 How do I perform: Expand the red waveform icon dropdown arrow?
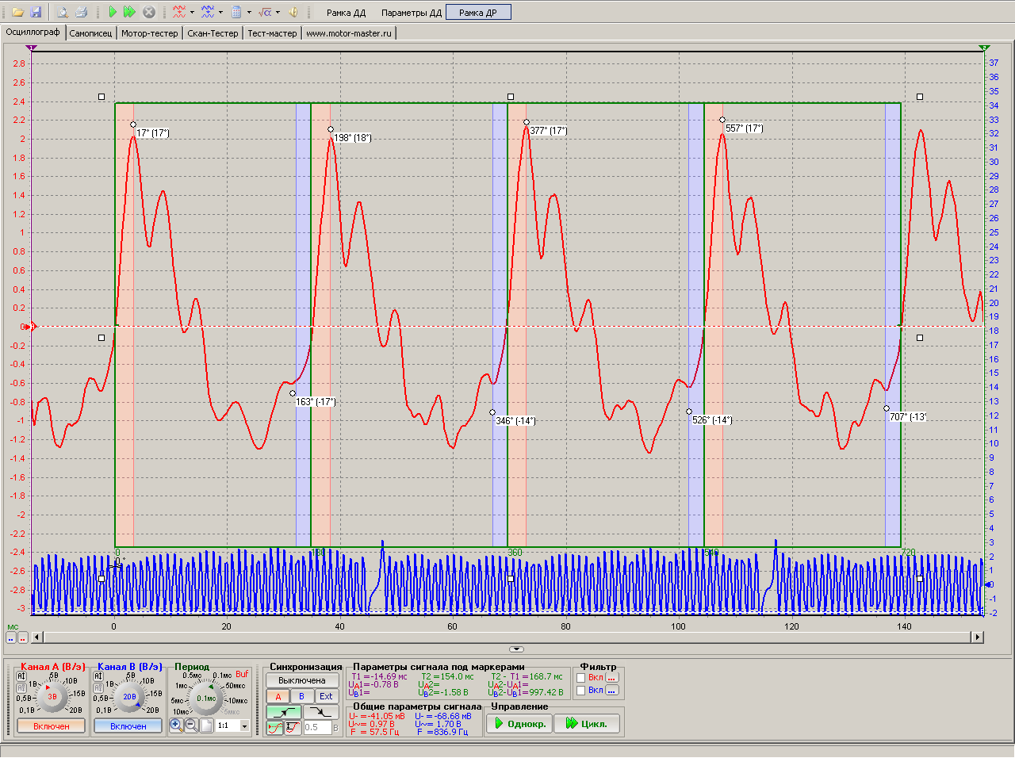pyautogui.click(x=192, y=12)
